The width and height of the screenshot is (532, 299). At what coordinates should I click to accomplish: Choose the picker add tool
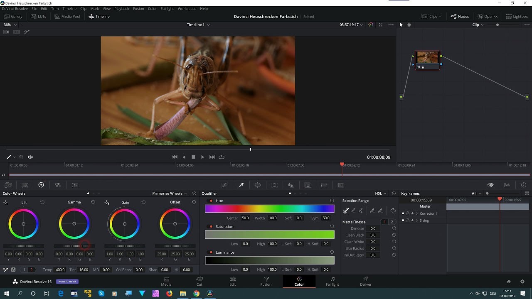[361, 211]
